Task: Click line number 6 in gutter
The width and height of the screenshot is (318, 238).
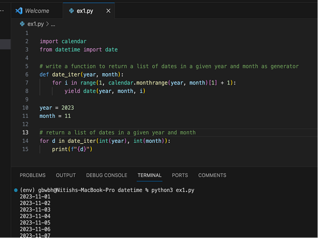Action: coord(27,74)
